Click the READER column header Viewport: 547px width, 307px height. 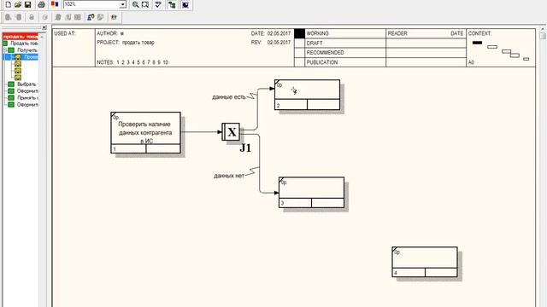click(x=397, y=33)
